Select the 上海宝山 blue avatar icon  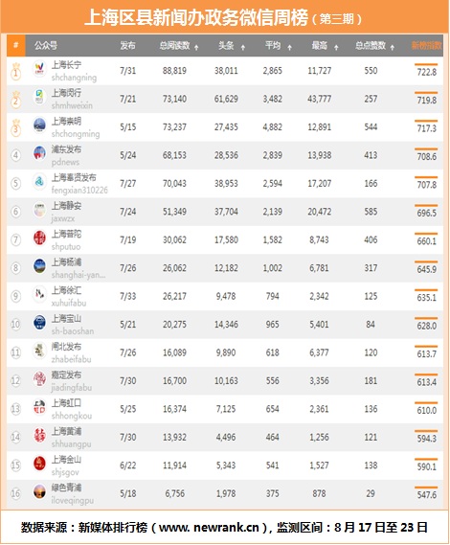[x=39, y=322]
